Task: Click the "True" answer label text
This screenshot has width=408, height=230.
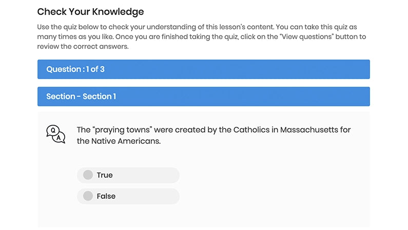Action: click(105, 175)
